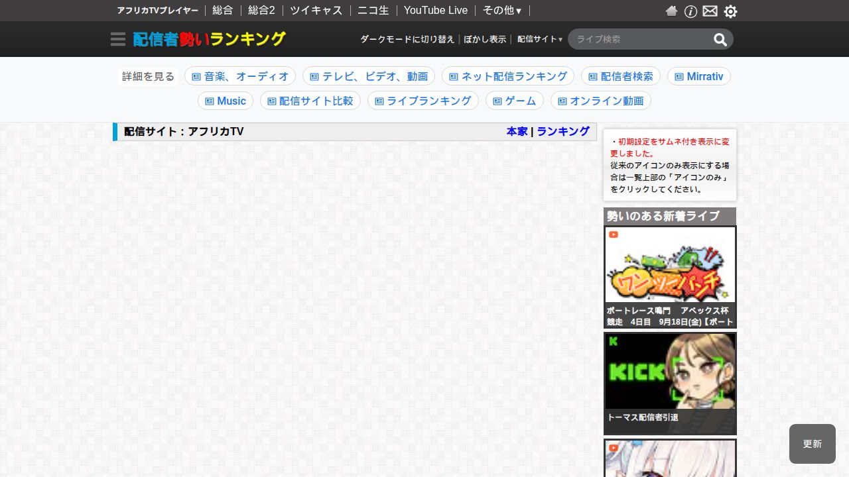Open the info icon in top bar
Screen dimensions: 849x477
tap(690, 11)
